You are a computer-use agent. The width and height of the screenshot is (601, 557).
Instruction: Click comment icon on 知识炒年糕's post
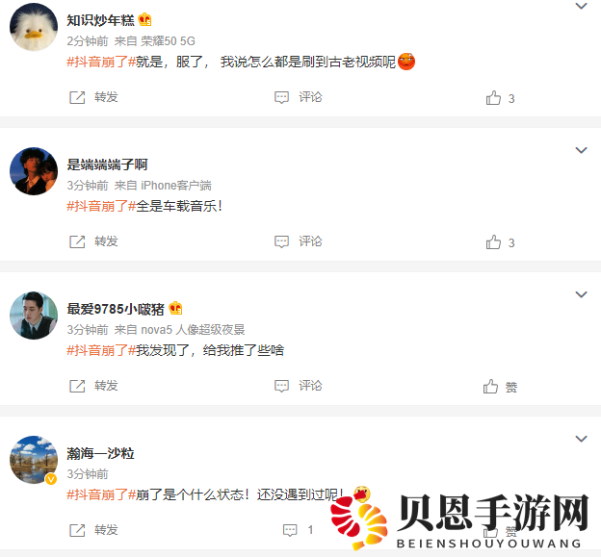[x=281, y=97]
